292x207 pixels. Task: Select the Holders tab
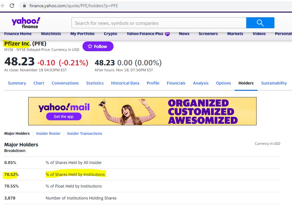click(246, 83)
